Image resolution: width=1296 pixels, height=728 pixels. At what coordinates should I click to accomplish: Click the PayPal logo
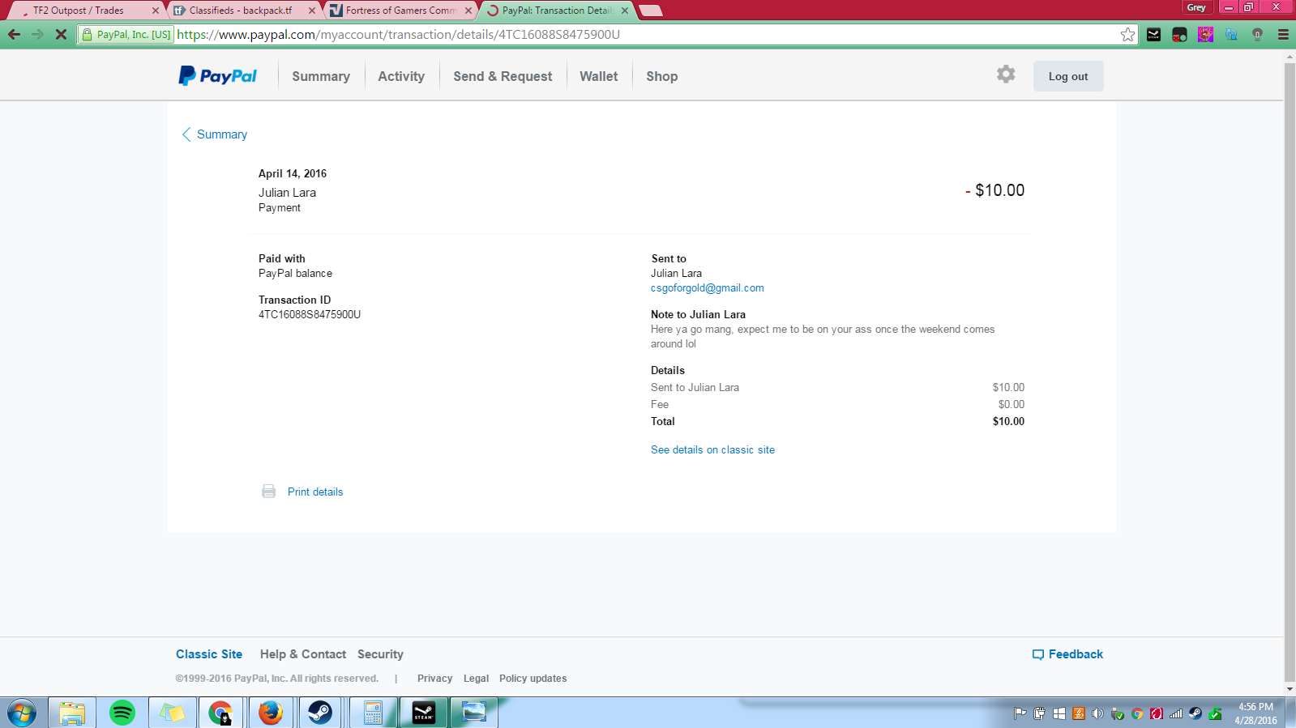(x=217, y=76)
